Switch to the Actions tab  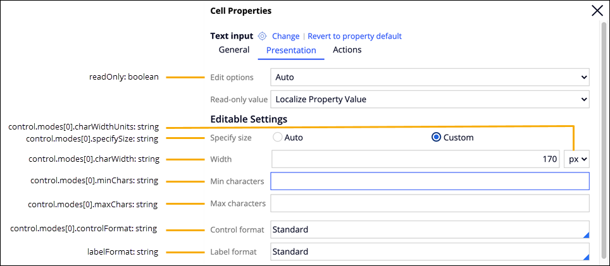tap(347, 50)
